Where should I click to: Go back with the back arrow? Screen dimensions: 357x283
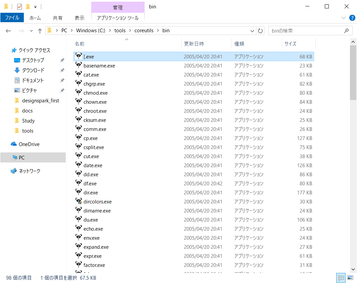pyautogui.click(x=8, y=31)
